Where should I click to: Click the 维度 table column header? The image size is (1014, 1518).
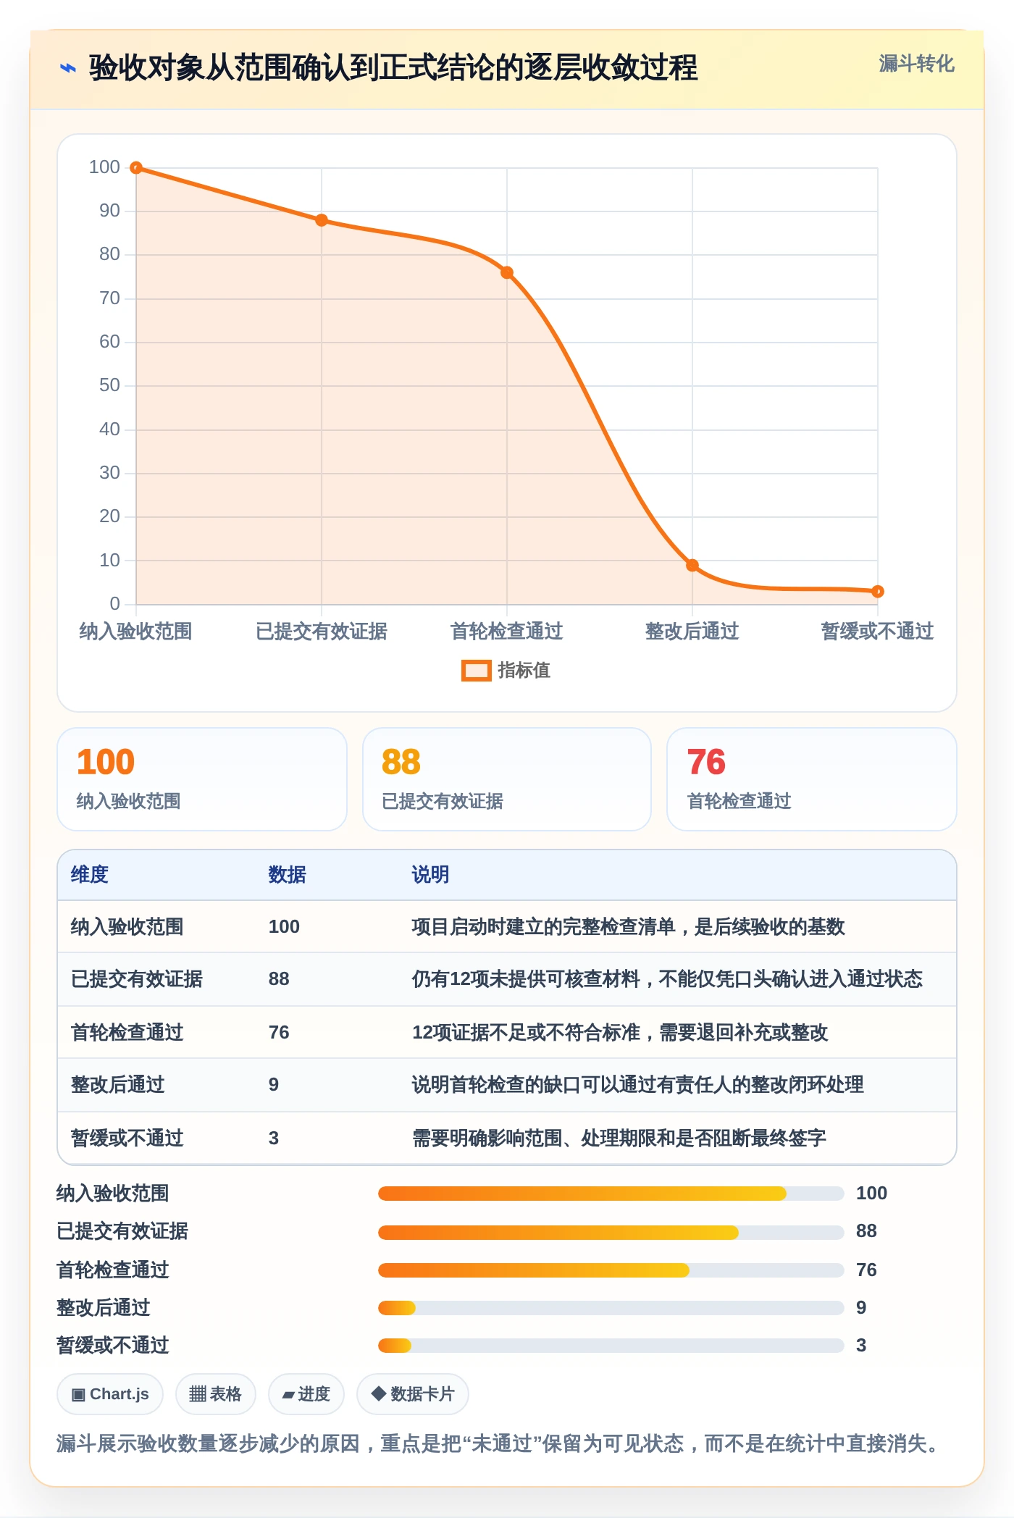[x=90, y=875]
